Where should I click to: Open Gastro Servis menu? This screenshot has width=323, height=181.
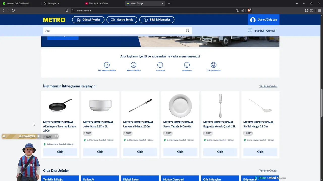122,20
